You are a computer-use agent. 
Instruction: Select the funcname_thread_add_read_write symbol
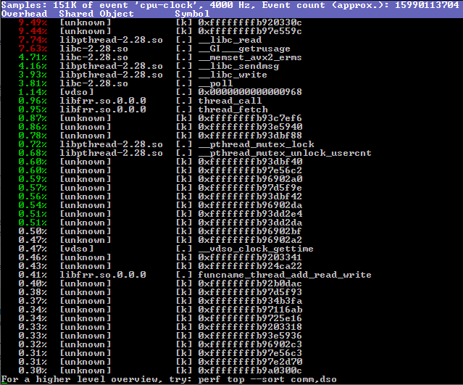coord(285,275)
